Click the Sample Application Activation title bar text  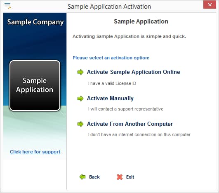coord(109,7)
